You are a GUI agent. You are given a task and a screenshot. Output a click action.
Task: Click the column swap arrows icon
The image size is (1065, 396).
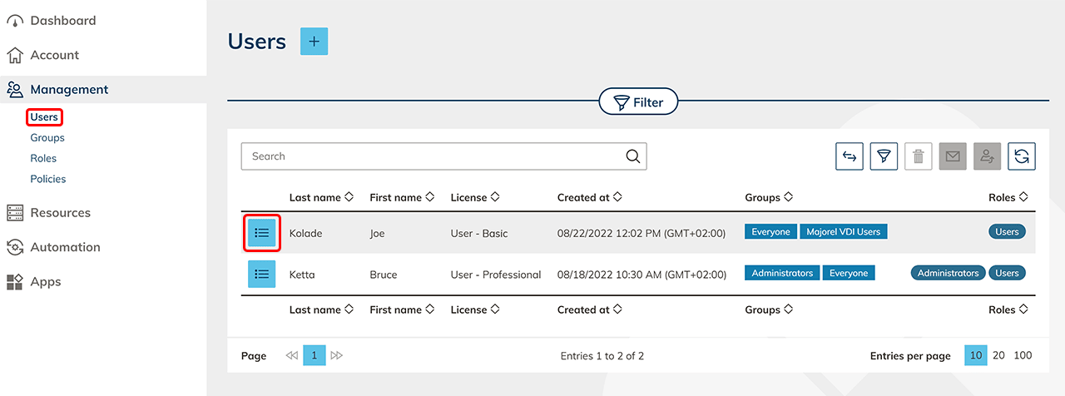[849, 156]
